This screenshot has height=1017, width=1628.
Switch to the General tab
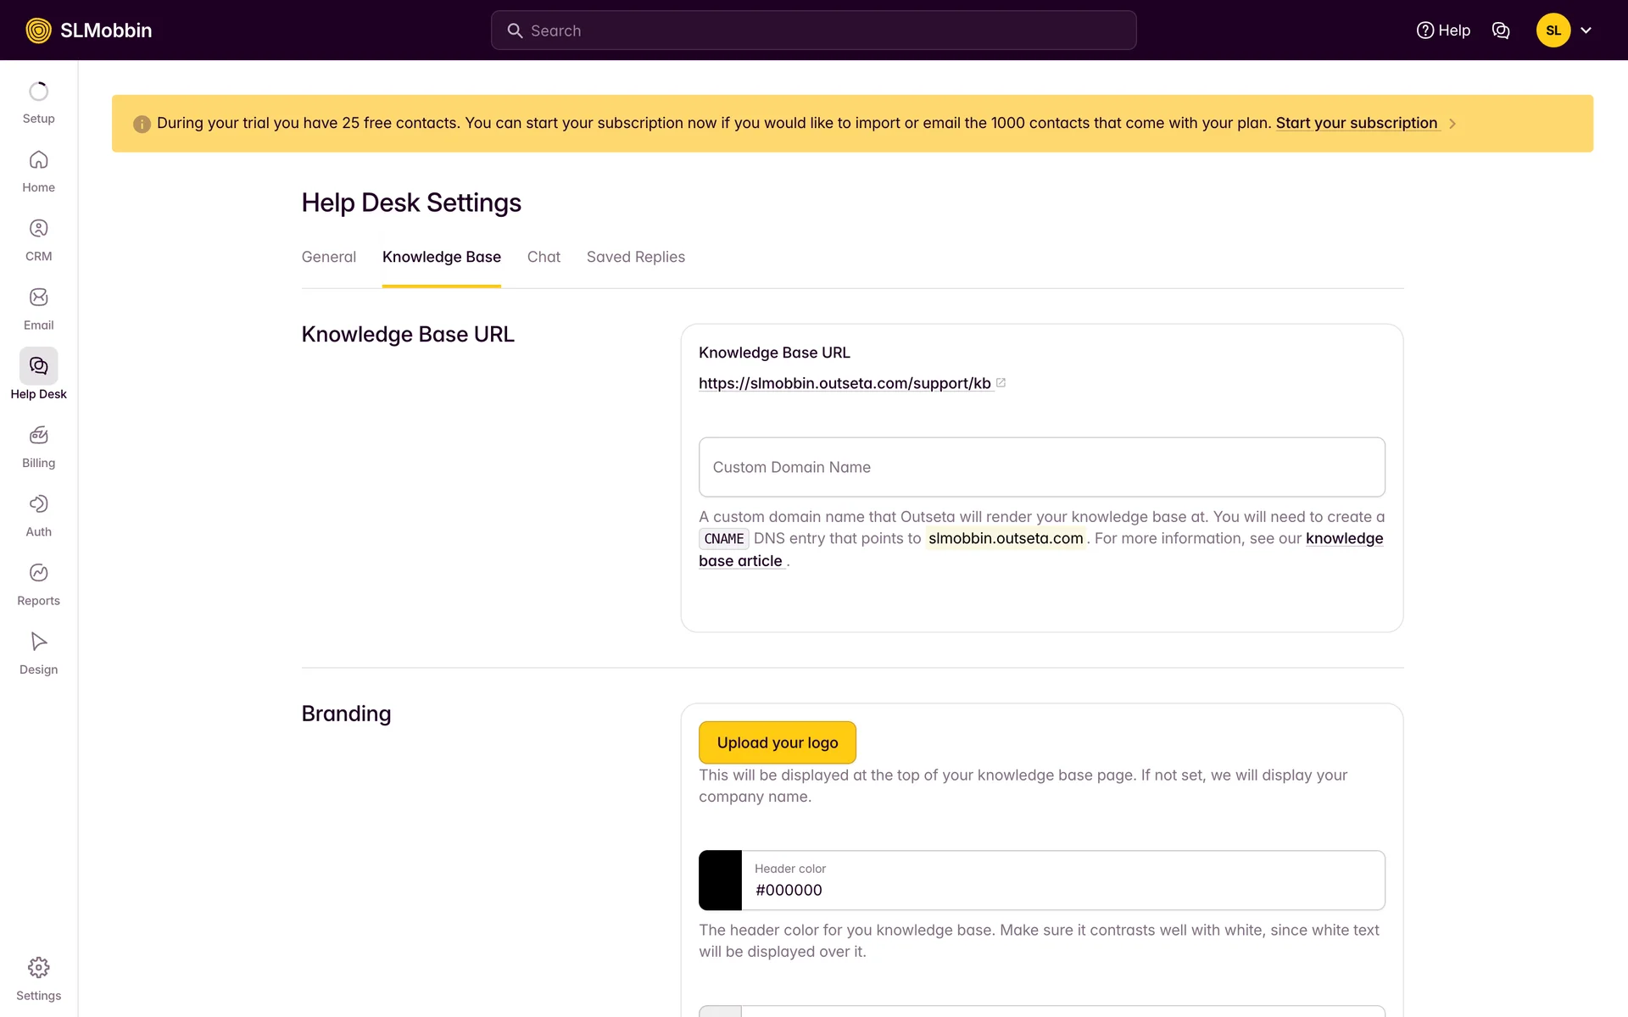[x=328, y=257]
